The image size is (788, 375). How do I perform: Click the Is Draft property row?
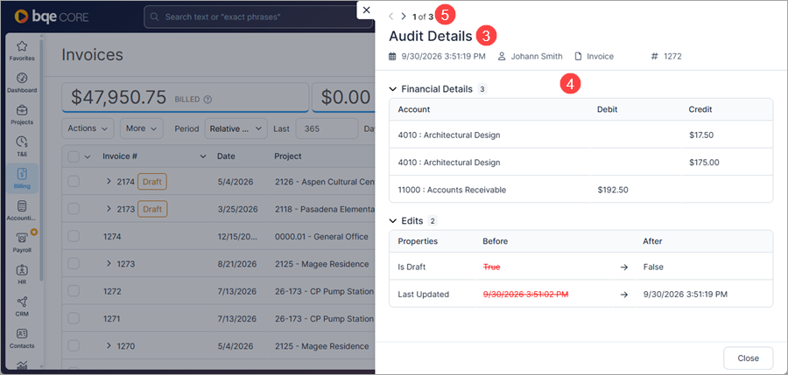581,267
